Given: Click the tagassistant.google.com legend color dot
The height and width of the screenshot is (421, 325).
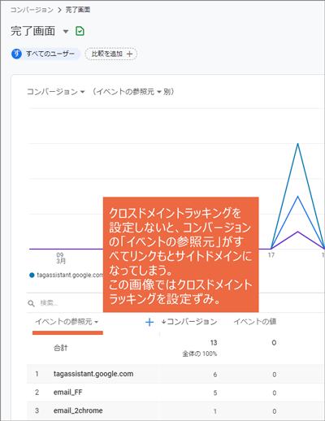Looking at the screenshot, I should (x=32, y=276).
